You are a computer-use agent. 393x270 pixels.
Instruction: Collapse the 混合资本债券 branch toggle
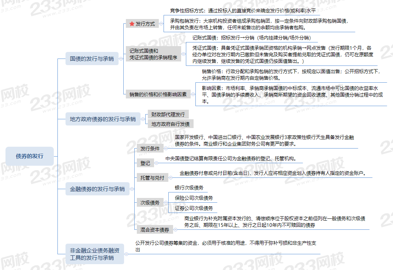pyautogui.click(x=175, y=230)
